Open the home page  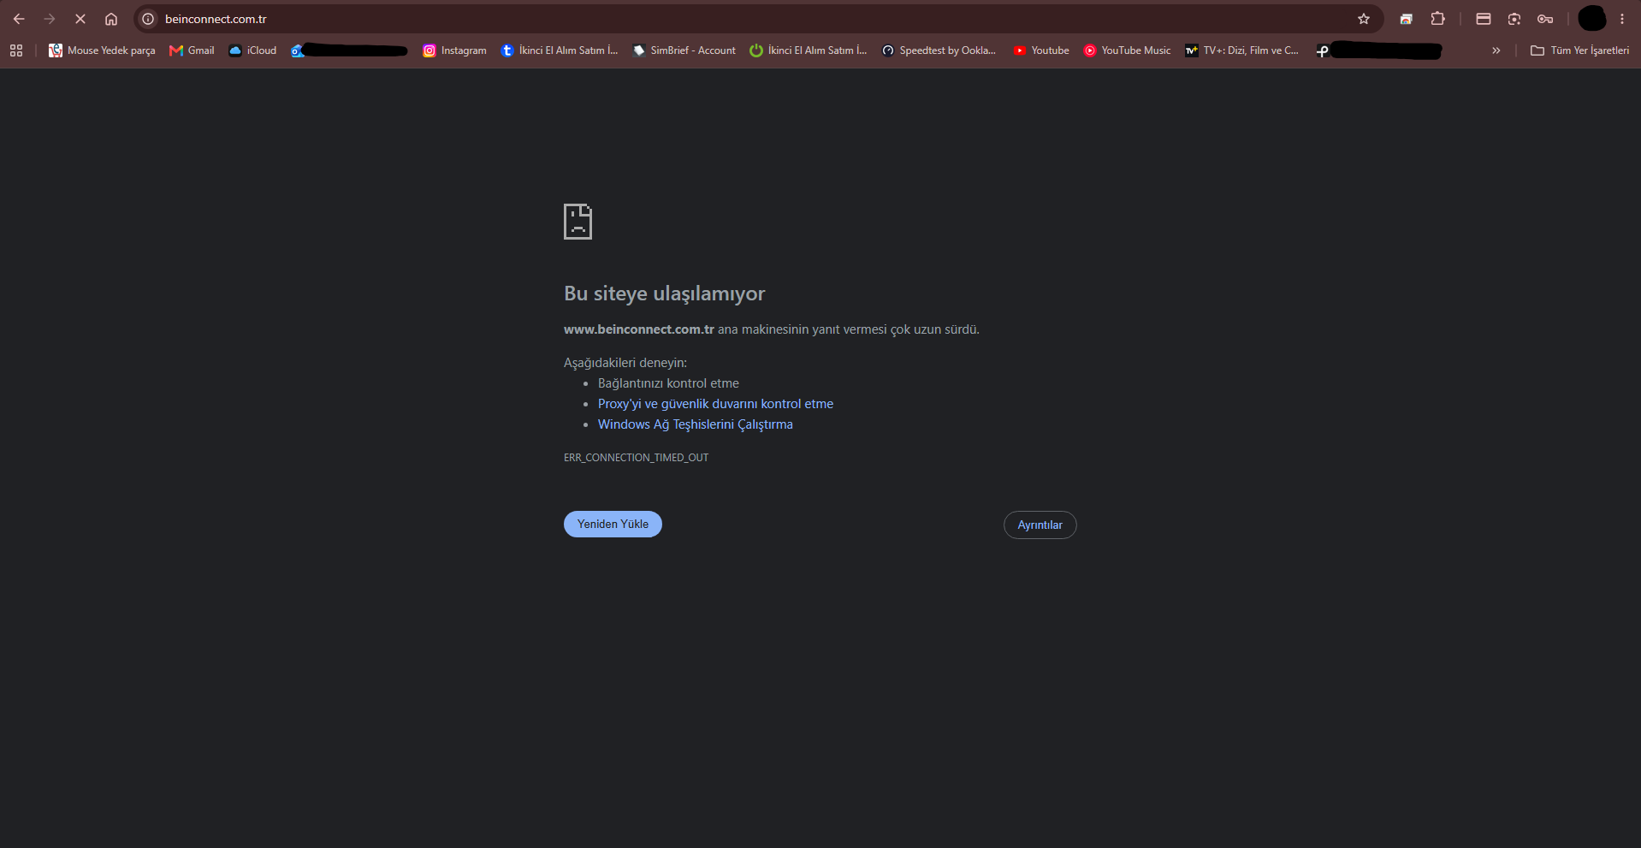pos(111,19)
